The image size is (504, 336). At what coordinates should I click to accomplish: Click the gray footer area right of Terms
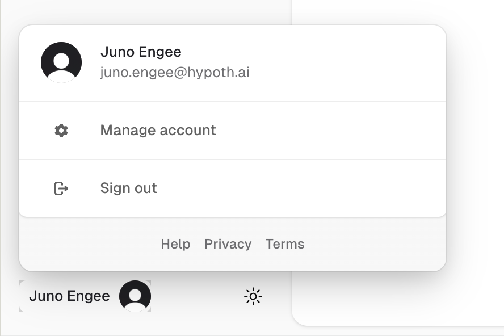point(375,244)
